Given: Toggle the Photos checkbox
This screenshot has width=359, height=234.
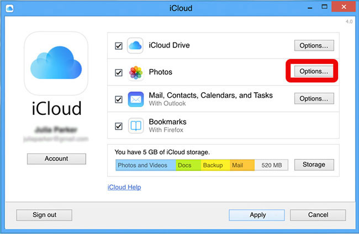Looking at the screenshot, I should pos(119,73).
